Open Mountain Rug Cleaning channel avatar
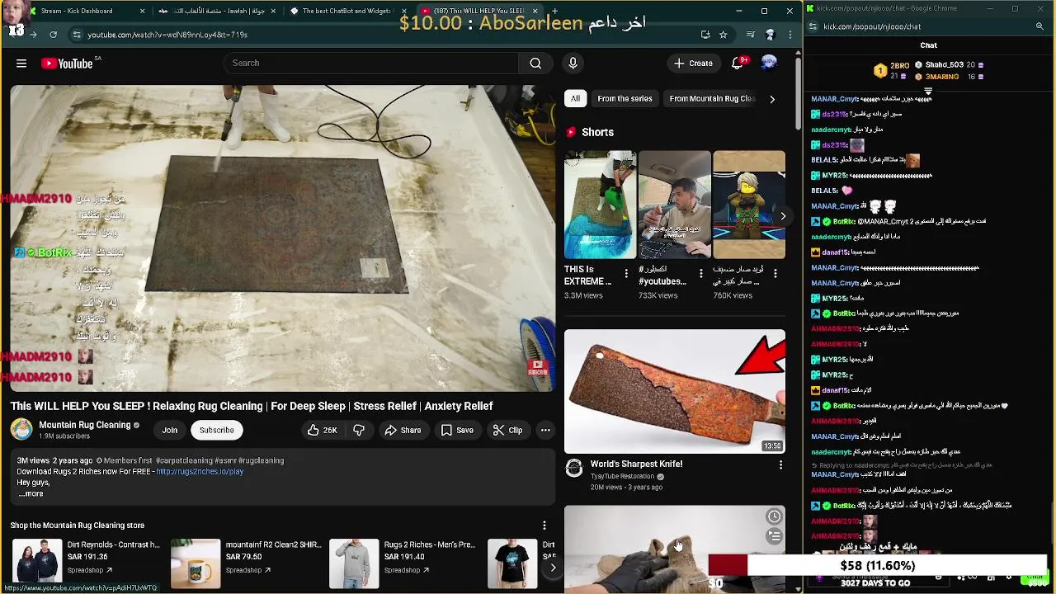Viewport: 1056px width, 594px height. point(21,429)
